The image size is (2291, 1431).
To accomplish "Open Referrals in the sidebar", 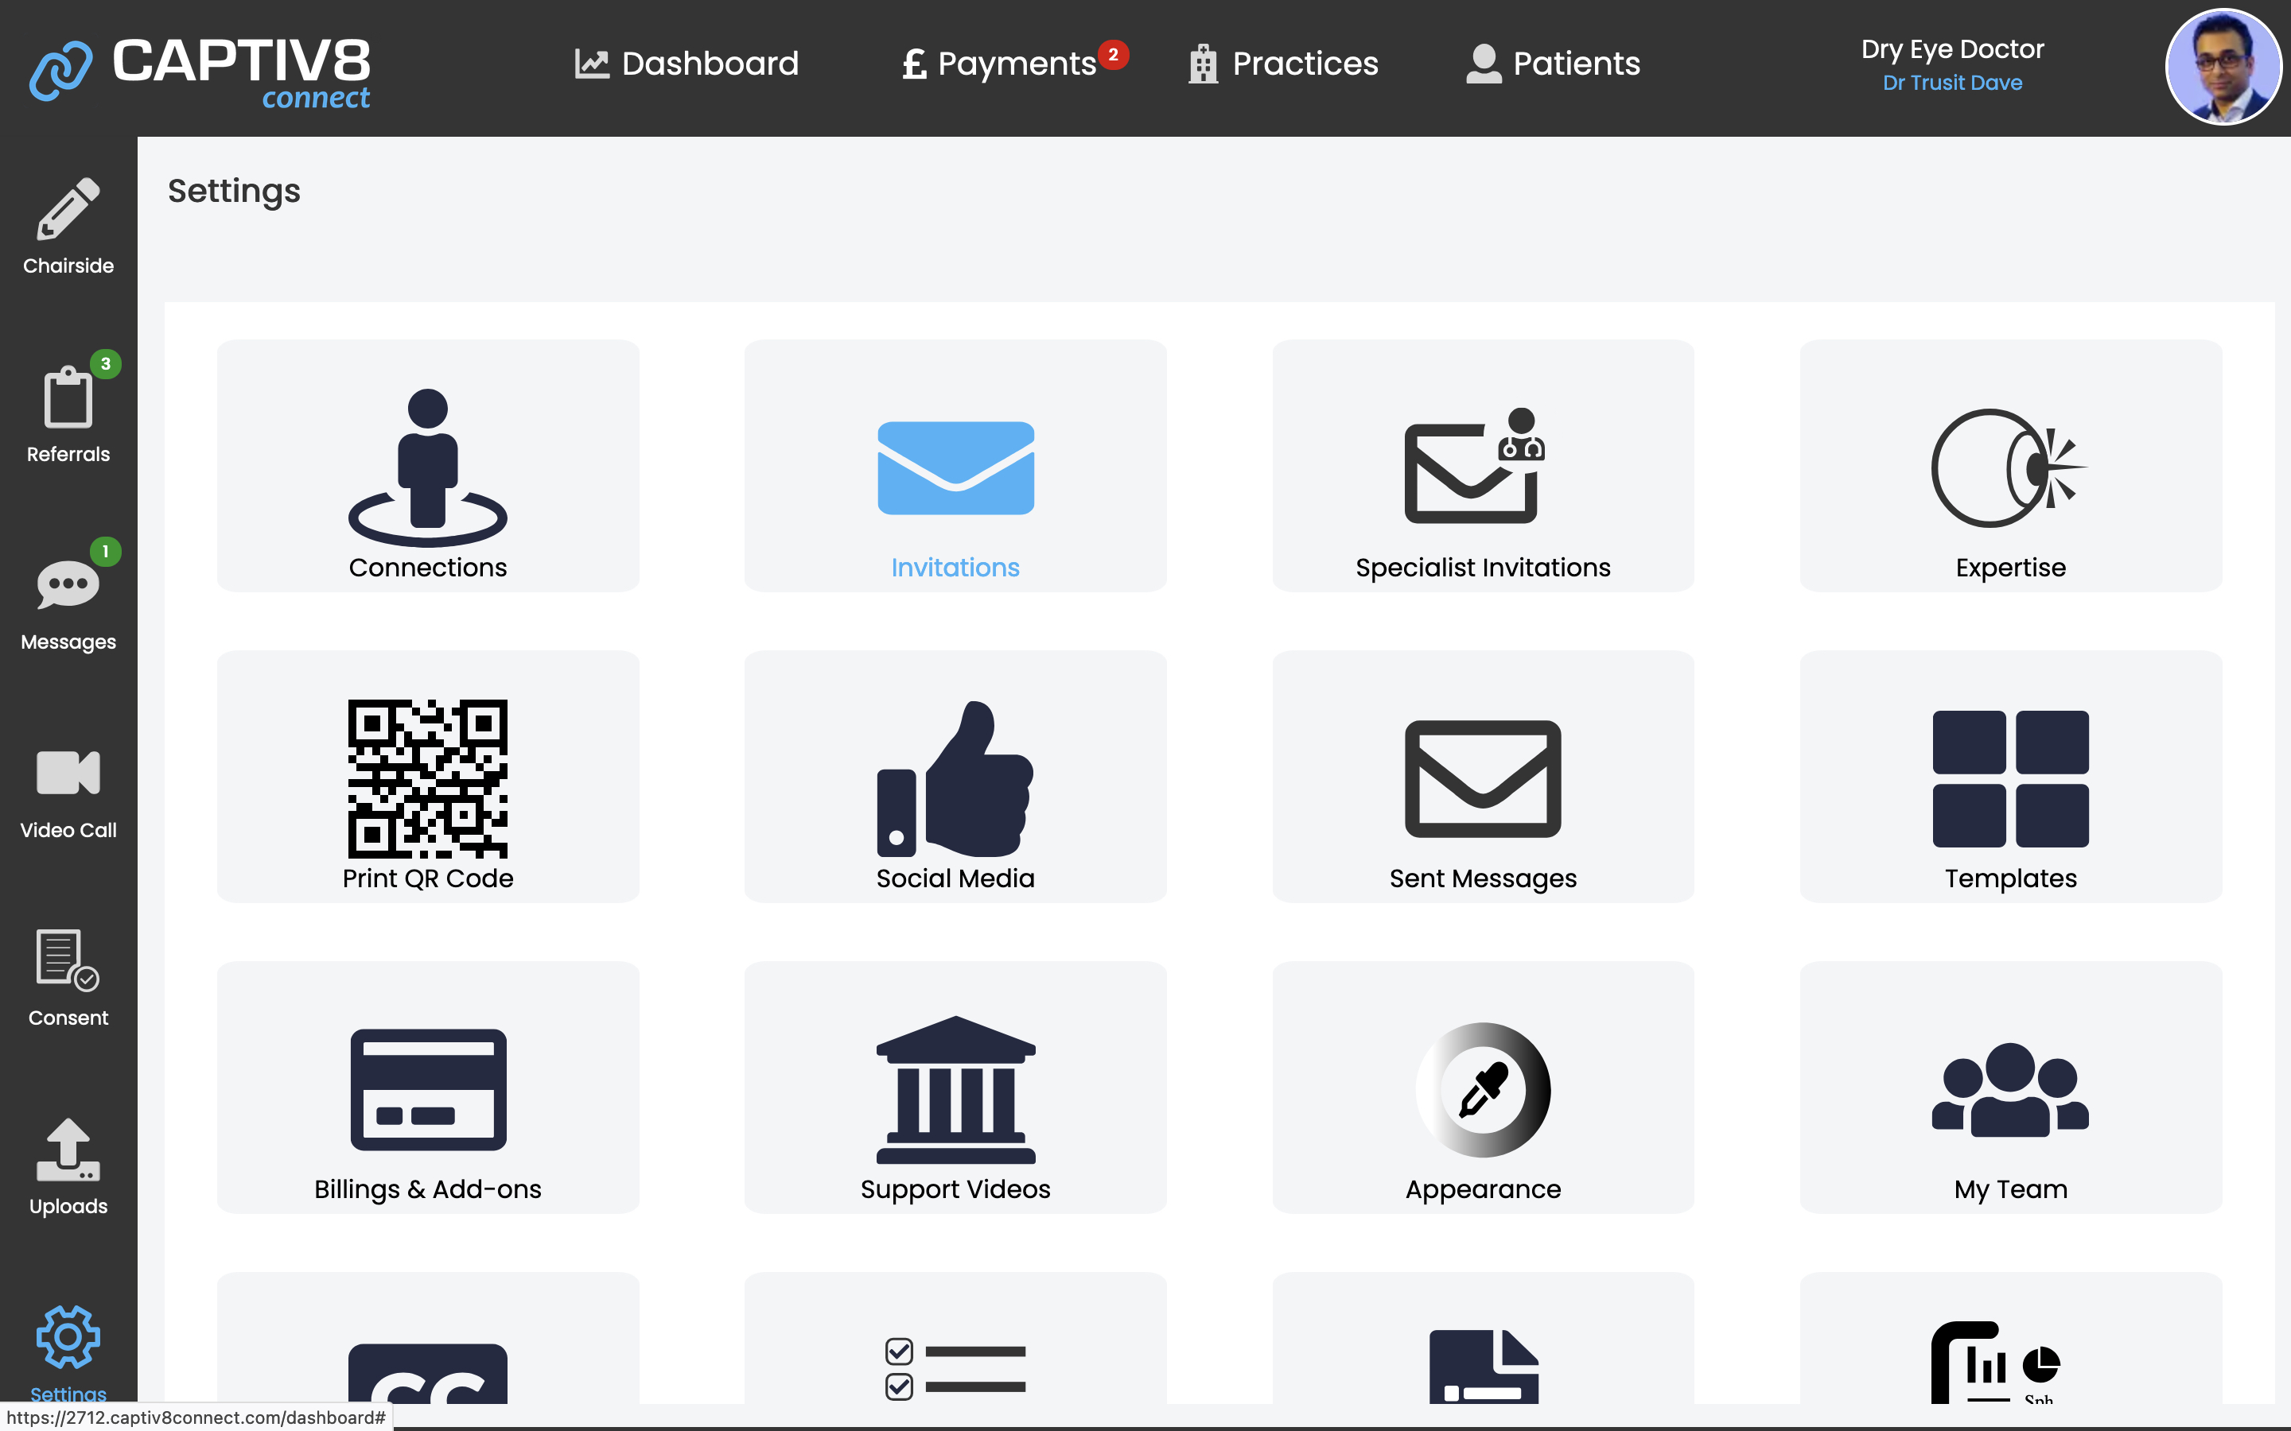I will [68, 414].
